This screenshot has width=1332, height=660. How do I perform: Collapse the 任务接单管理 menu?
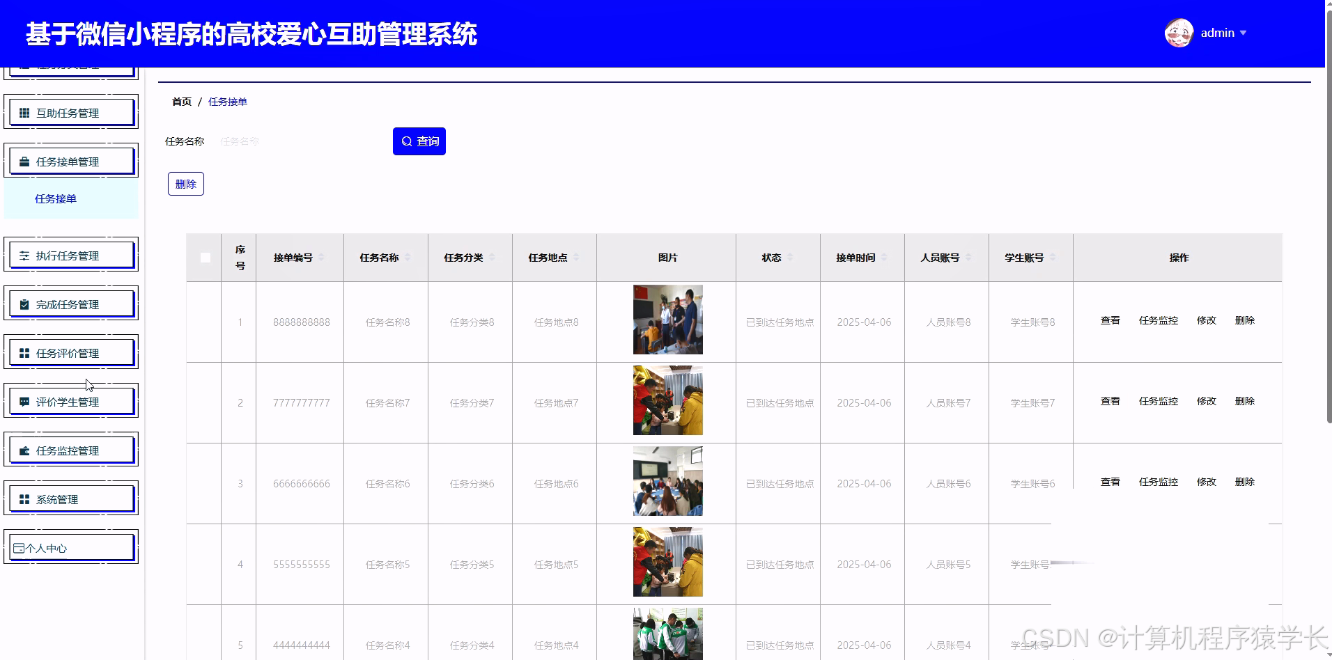pyautogui.click(x=70, y=160)
